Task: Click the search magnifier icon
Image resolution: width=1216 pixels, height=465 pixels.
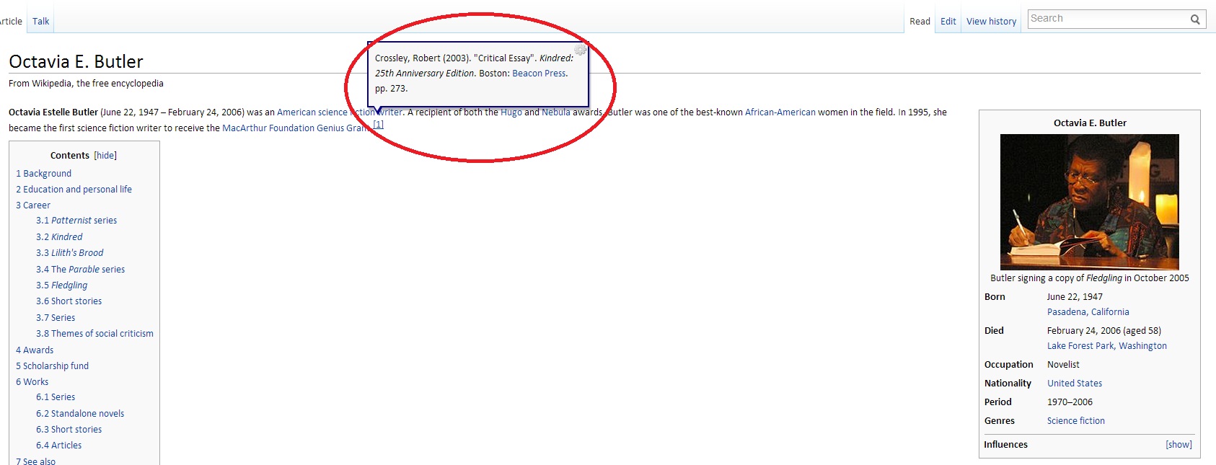Action: tap(1195, 19)
